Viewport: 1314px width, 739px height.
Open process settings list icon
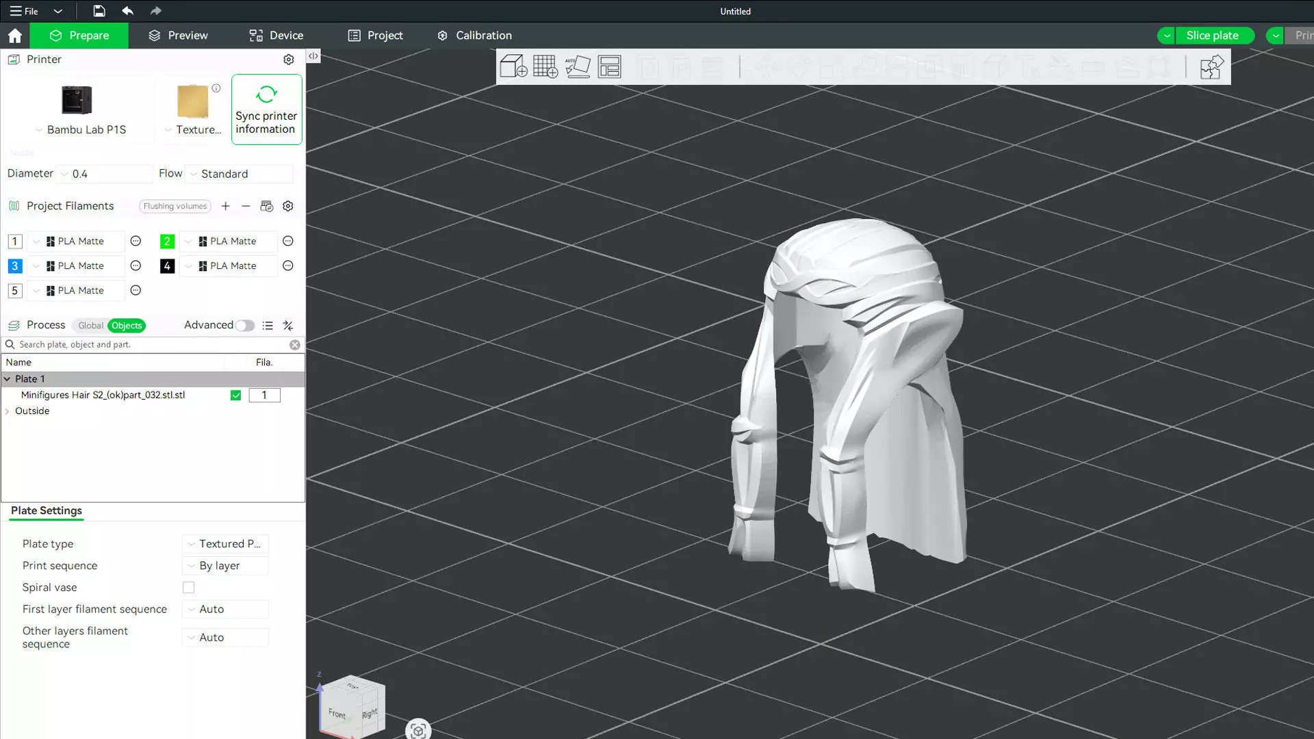pyautogui.click(x=268, y=326)
